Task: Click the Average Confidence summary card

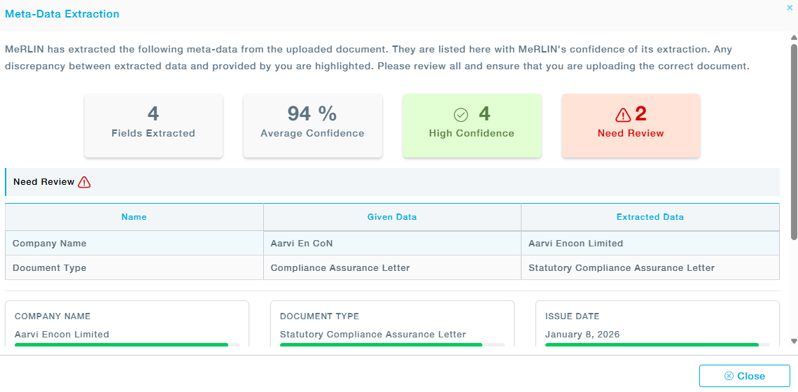Action: (x=312, y=125)
